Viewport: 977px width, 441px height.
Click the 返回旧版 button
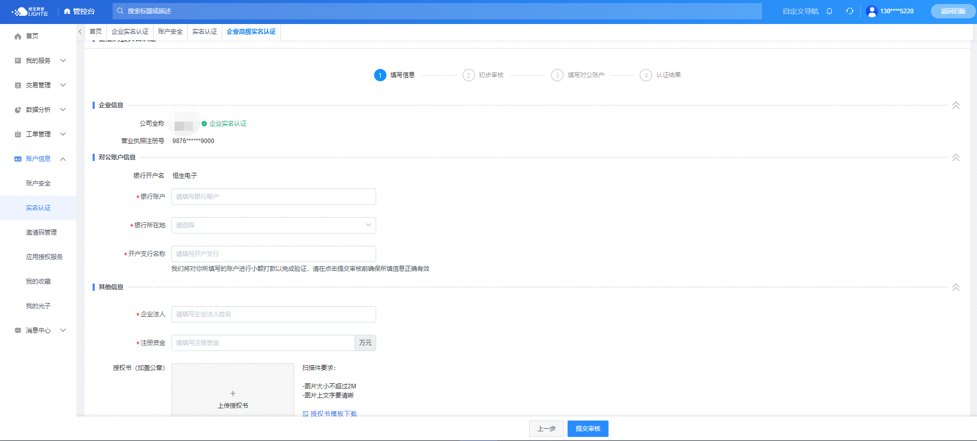953,11
